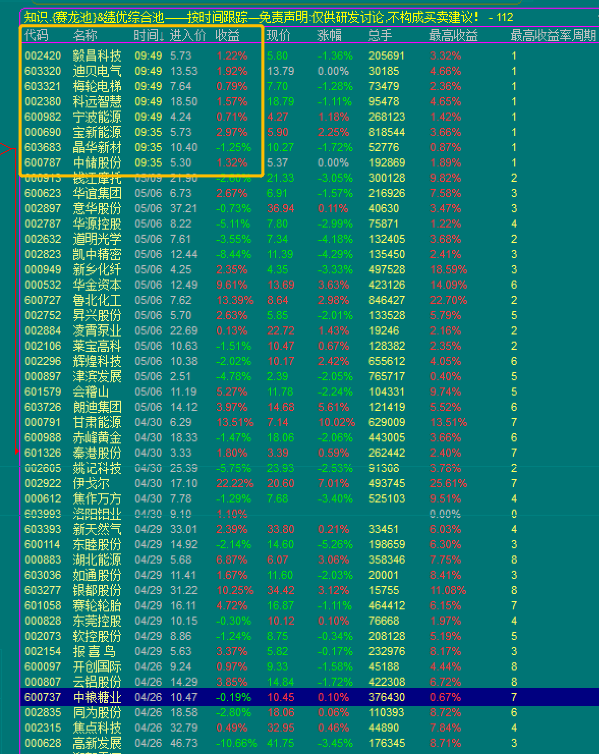Click stock code 002106

coord(43,346)
